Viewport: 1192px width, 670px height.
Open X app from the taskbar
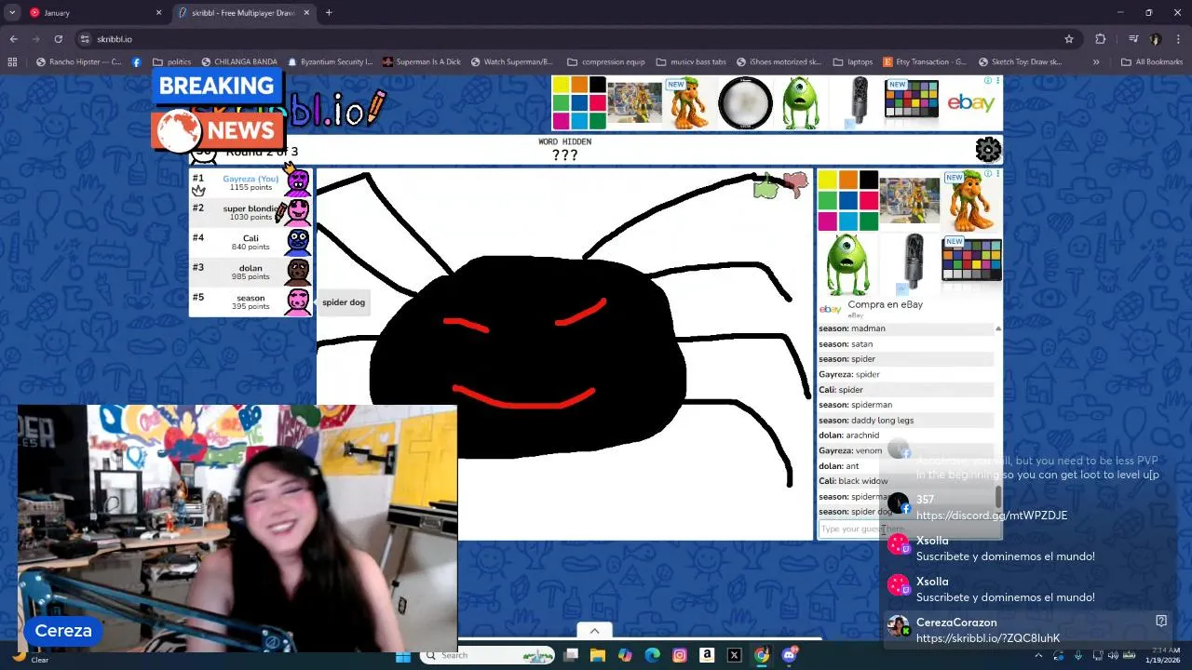click(x=734, y=655)
